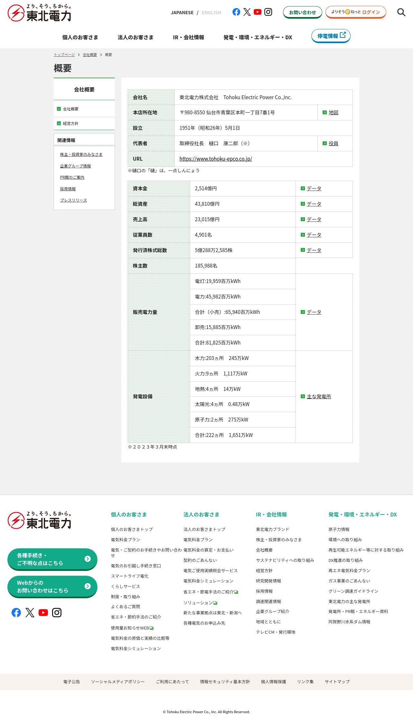The width and height of the screenshot is (413, 728).
Task: Open 企業グループ情報 sidebar link
Action: click(75, 166)
